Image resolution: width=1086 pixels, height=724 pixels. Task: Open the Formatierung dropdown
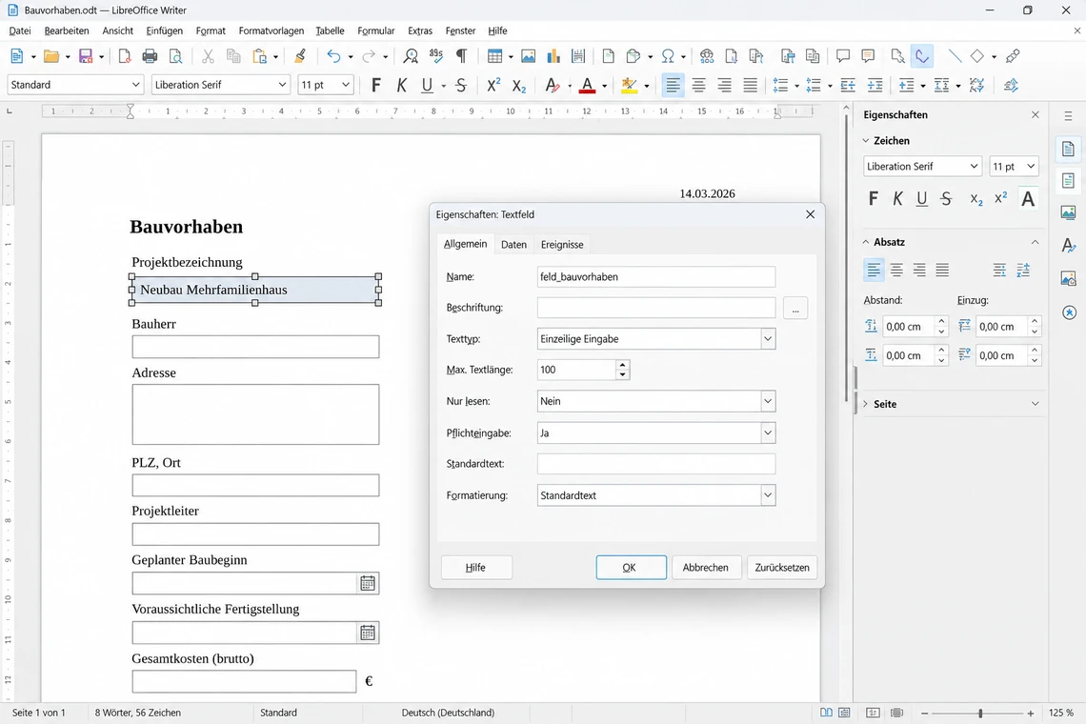click(x=768, y=495)
